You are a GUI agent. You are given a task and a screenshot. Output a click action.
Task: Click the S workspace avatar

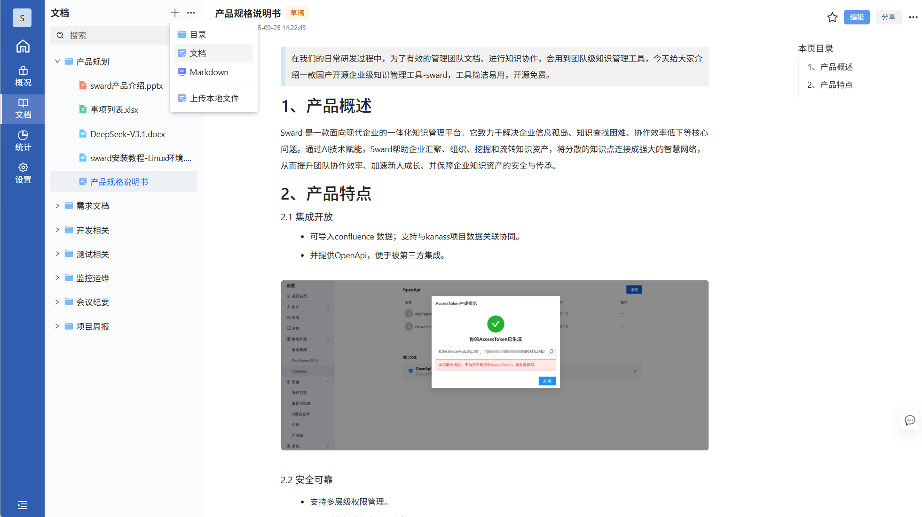pos(22,18)
